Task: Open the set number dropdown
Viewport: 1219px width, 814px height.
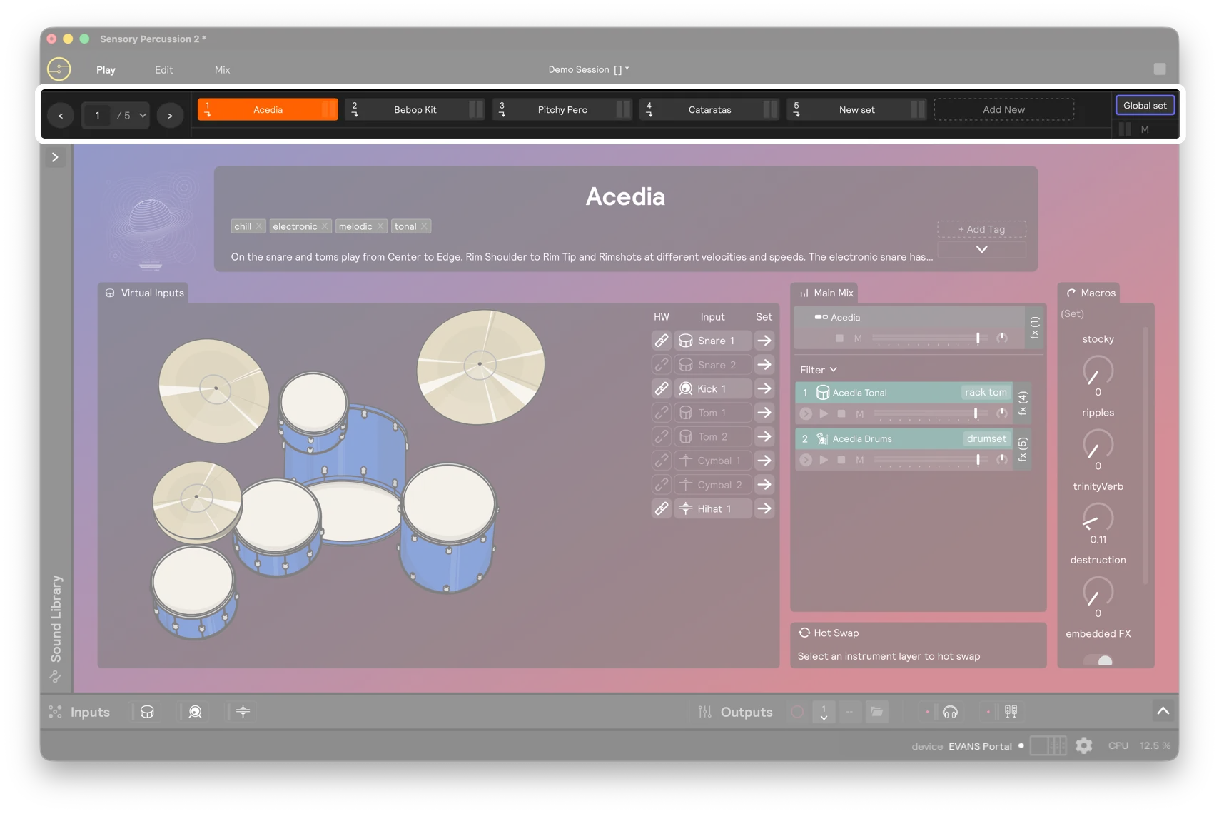Action: pyautogui.click(x=142, y=115)
